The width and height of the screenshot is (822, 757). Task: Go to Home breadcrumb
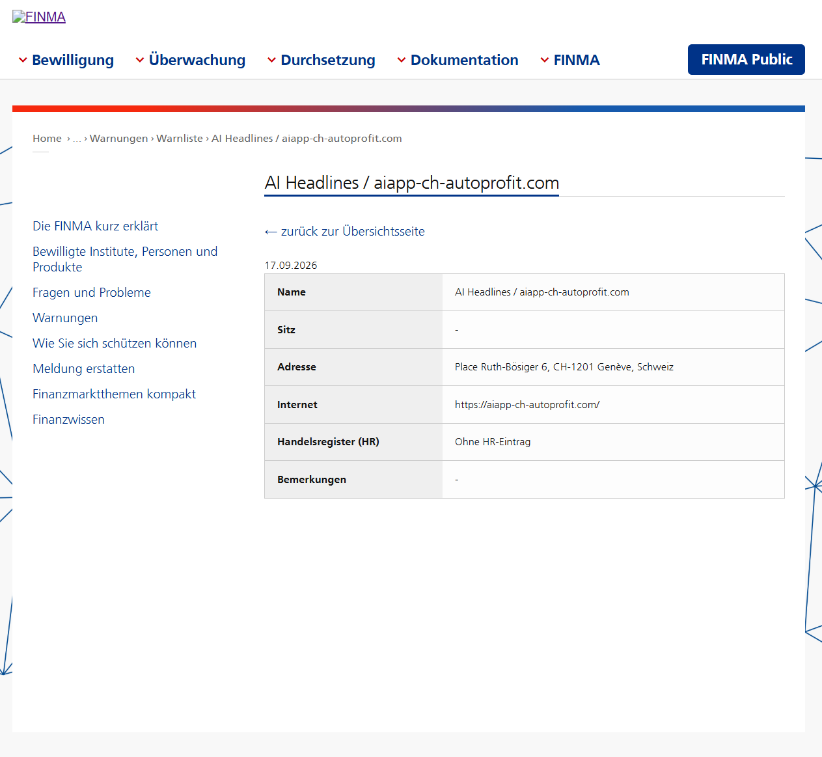[x=47, y=138]
